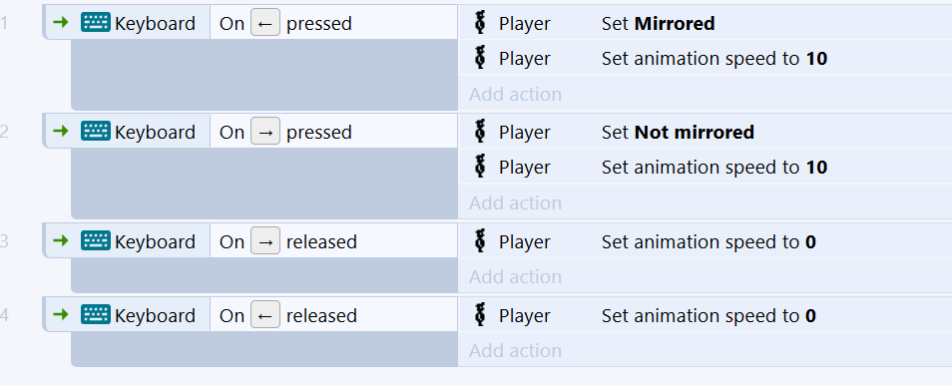
Task: Click the Keyboard icon in event 2
Action: coord(96,132)
